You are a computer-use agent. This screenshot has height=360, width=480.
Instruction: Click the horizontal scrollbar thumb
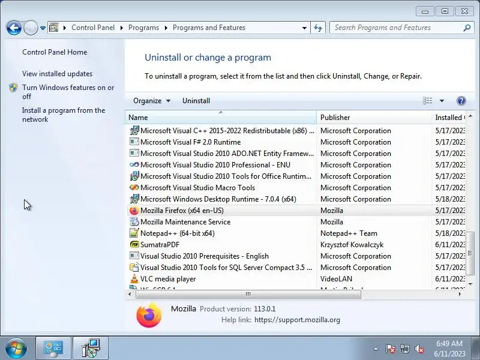(x=248, y=294)
